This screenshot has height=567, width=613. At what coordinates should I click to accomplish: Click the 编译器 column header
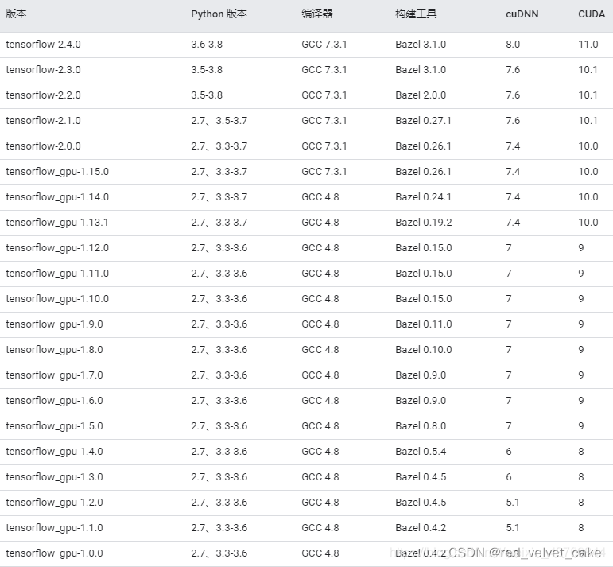(x=317, y=14)
